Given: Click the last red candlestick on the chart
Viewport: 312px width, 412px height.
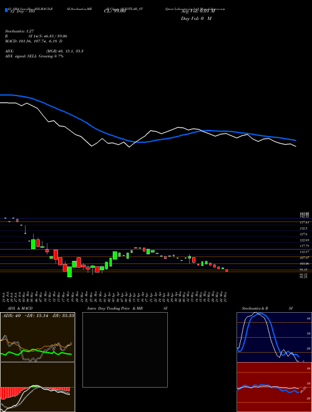Looking at the screenshot, I should click(x=227, y=270).
